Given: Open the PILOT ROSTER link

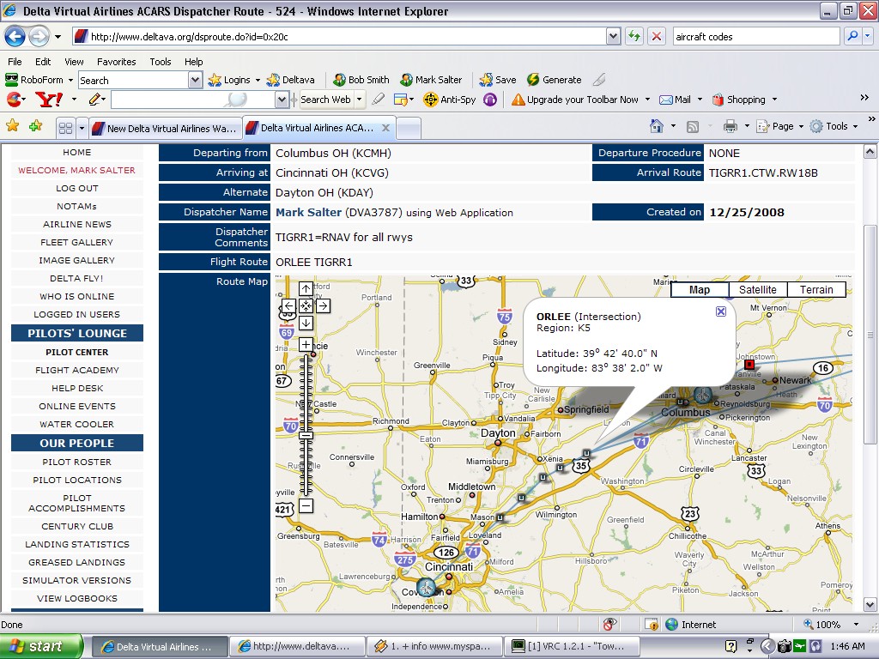Looking at the screenshot, I should (76, 462).
